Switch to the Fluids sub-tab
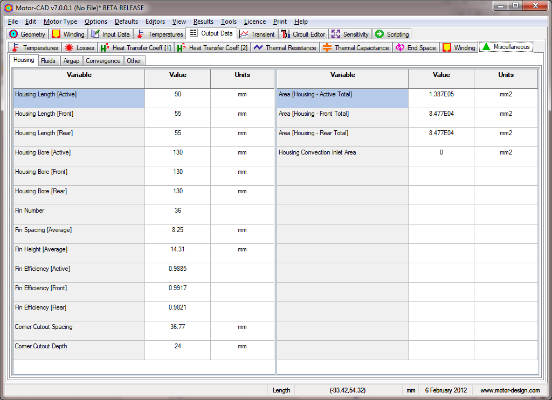The height and width of the screenshot is (400, 552). (48, 61)
